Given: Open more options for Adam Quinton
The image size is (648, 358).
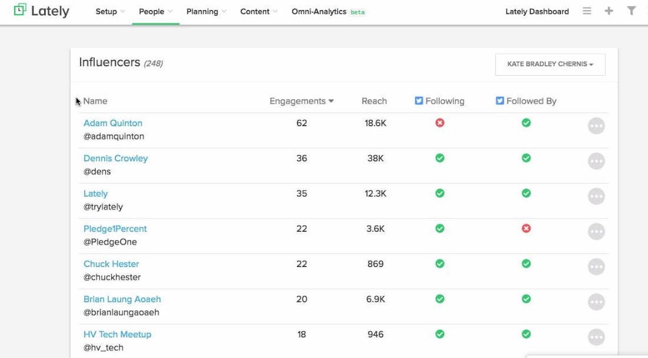Looking at the screenshot, I should pyautogui.click(x=596, y=126).
